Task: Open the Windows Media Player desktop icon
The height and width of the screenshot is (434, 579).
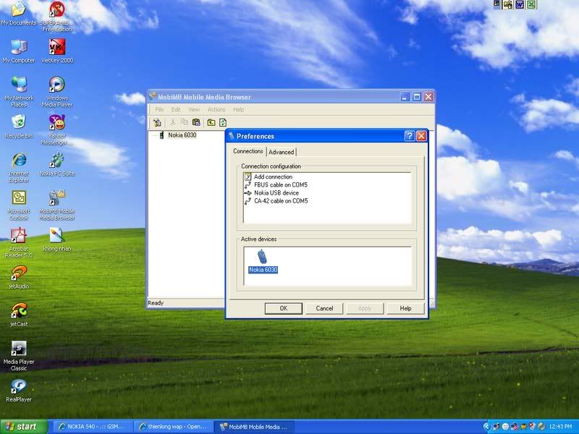Action: [x=56, y=85]
